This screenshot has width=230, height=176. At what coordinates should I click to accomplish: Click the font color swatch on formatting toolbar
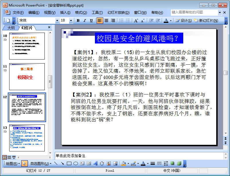(166, 21)
